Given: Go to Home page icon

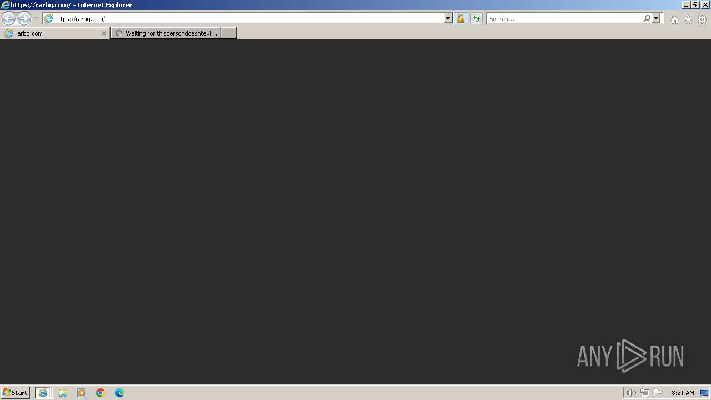Looking at the screenshot, I should (674, 19).
